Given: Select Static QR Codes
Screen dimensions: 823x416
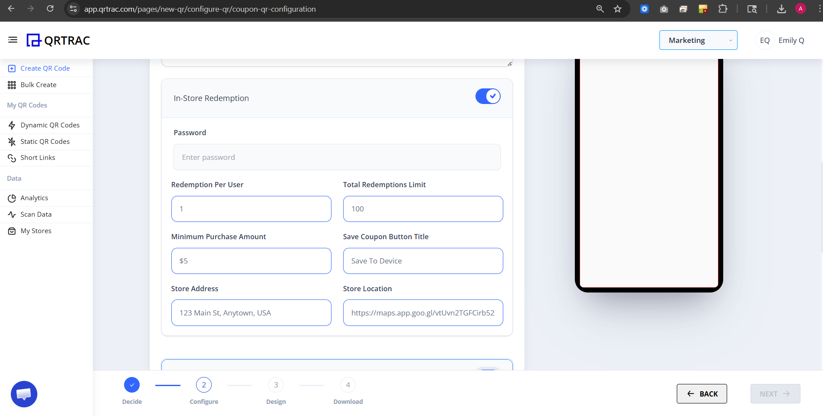Looking at the screenshot, I should pyautogui.click(x=45, y=141).
